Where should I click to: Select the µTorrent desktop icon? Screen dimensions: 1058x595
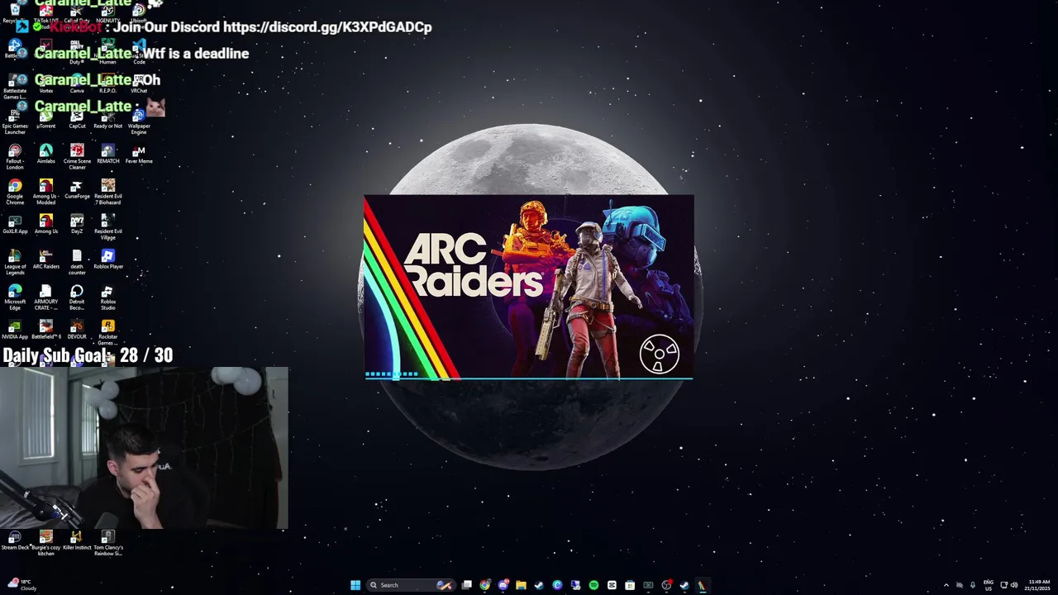tap(45, 119)
